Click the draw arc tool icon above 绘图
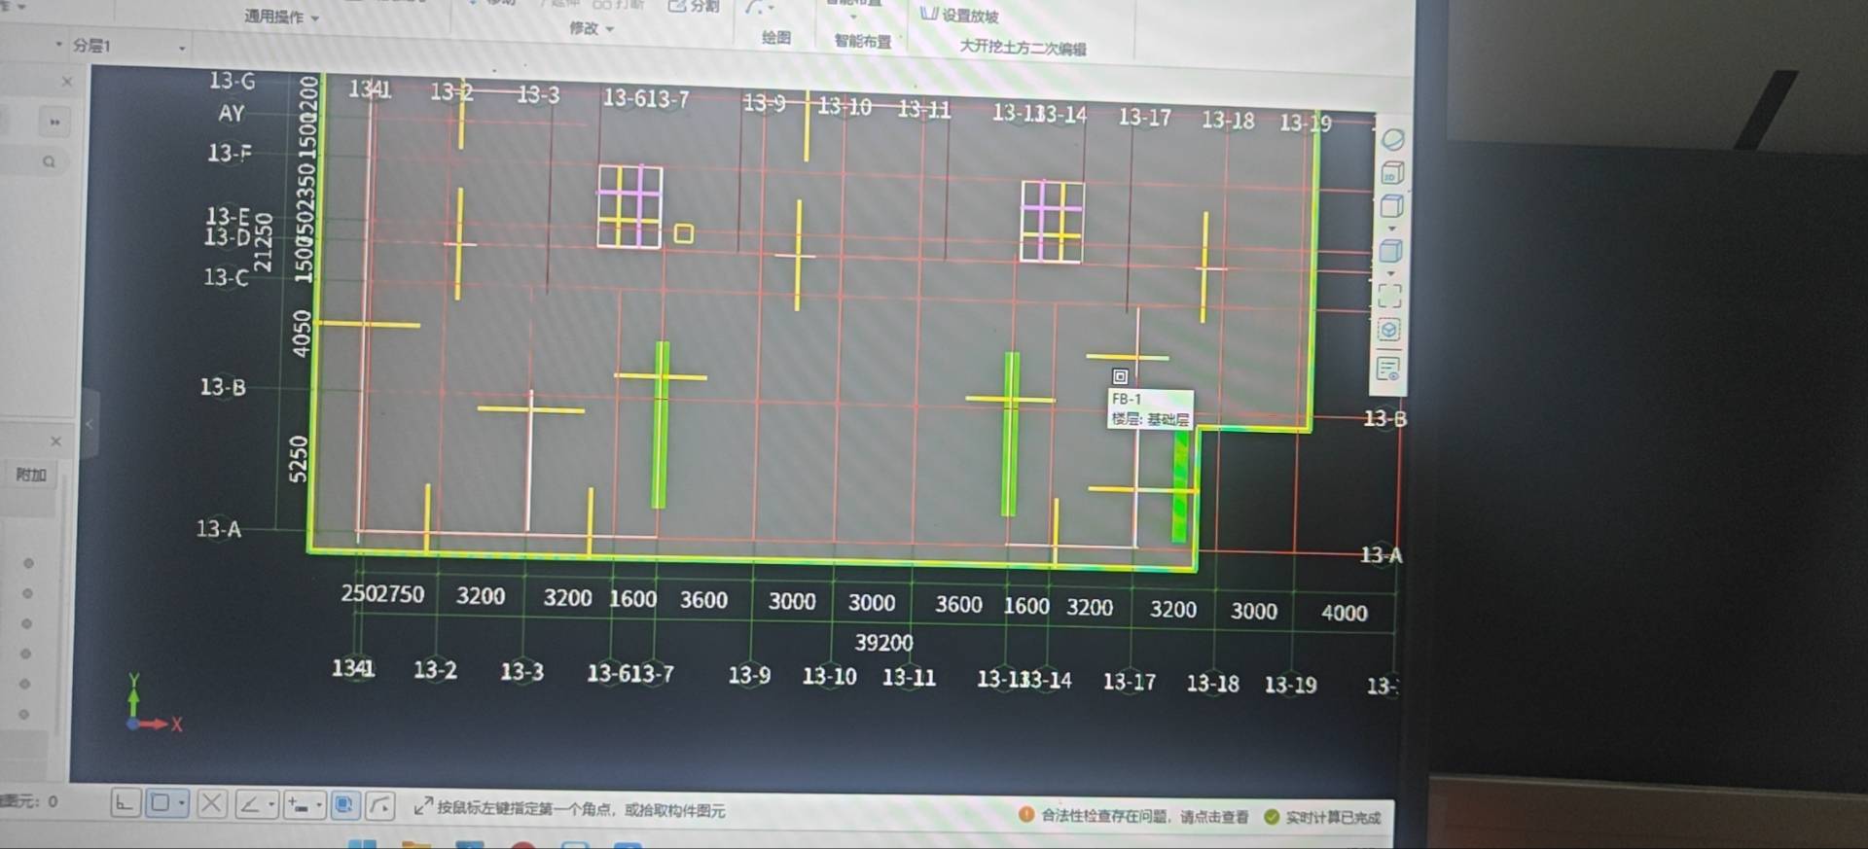The image size is (1868, 849). (x=755, y=8)
